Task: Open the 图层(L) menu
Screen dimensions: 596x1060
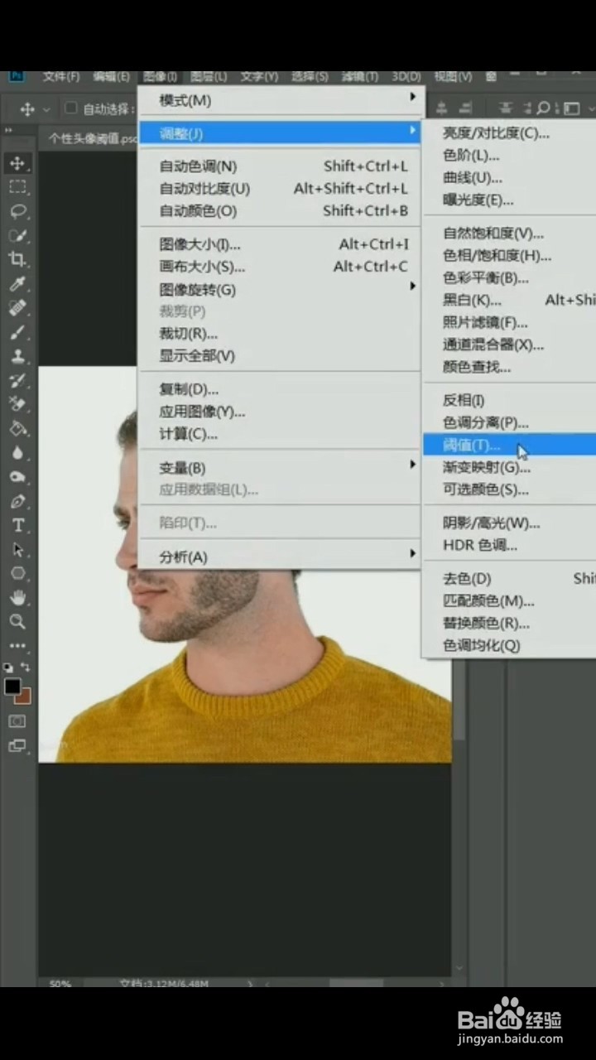Action: (x=209, y=76)
